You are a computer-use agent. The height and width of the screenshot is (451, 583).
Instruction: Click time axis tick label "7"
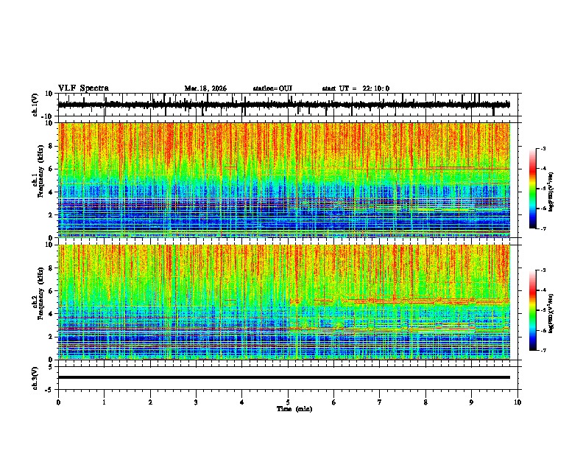[x=380, y=402]
